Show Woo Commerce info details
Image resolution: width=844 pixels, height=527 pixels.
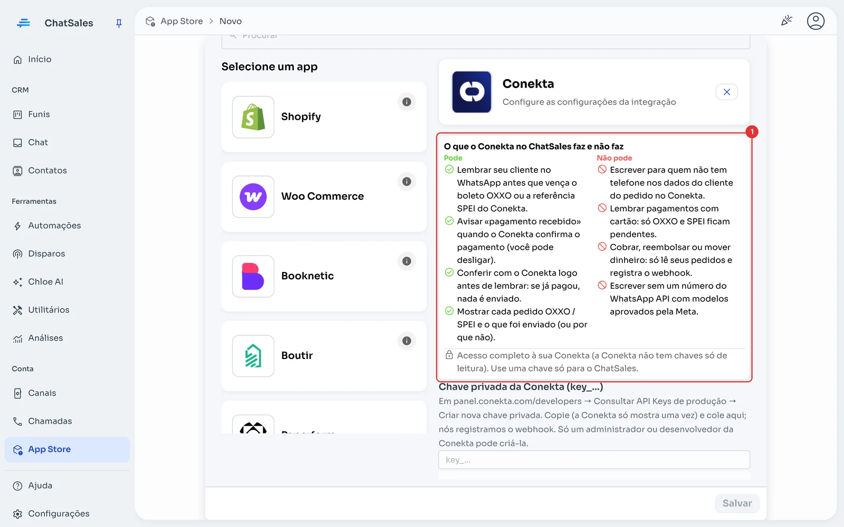coord(407,181)
